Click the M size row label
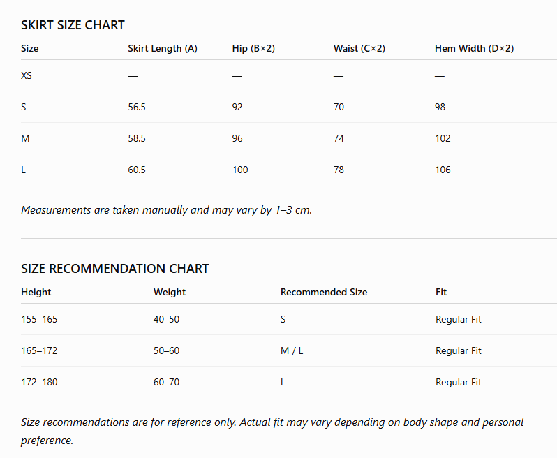Screen dimensions: 557x458 point(25,138)
